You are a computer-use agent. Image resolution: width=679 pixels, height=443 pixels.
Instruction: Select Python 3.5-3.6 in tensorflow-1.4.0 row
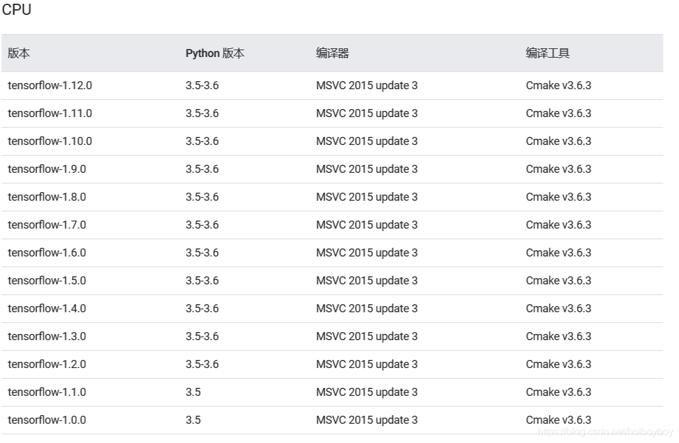pyautogui.click(x=202, y=309)
